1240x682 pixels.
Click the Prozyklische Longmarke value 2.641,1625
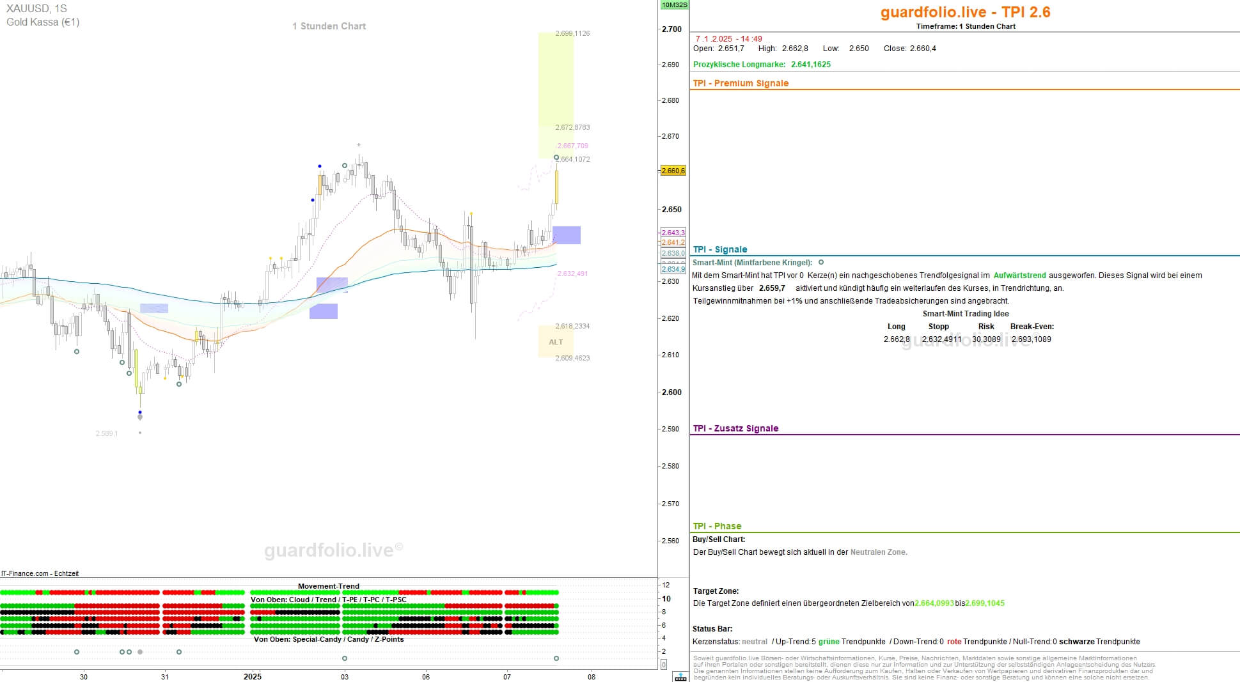tap(811, 65)
